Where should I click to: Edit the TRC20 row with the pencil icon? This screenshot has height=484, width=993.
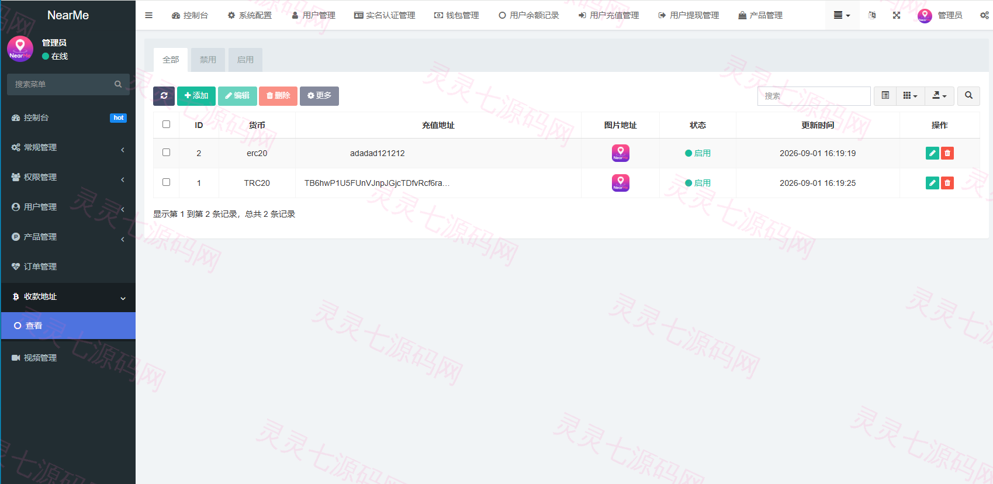tap(932, 183)
